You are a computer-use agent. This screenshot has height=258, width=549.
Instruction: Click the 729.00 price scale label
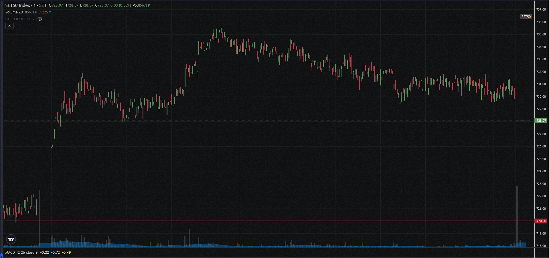point(541,109)
